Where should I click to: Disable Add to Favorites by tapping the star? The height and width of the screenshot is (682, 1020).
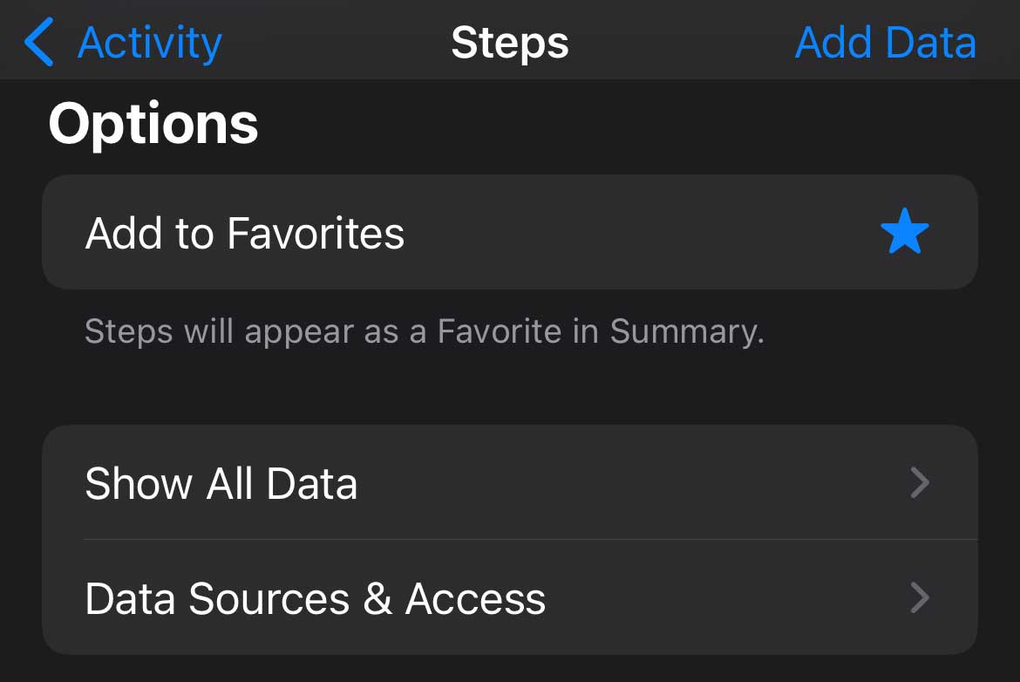coord(906,231)
